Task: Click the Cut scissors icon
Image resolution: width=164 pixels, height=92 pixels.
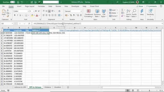Action: click(x=8, y=10)
